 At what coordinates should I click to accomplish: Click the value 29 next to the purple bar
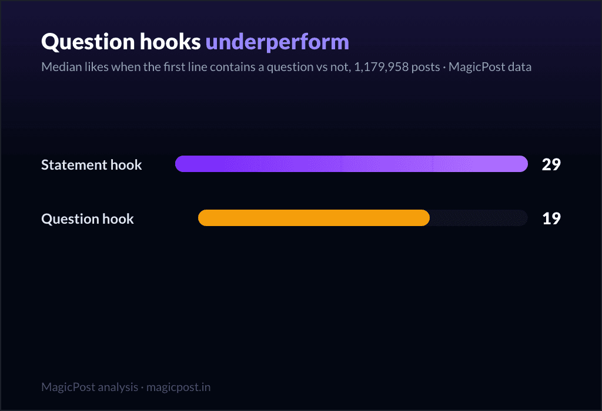point(551,164)
